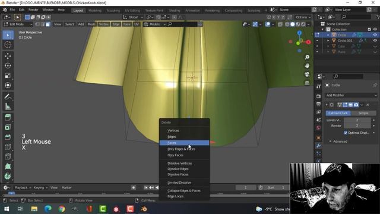This screenshot has height=214, width=380.
Task: Select the Rotate tool
Action: click(8, 66)
